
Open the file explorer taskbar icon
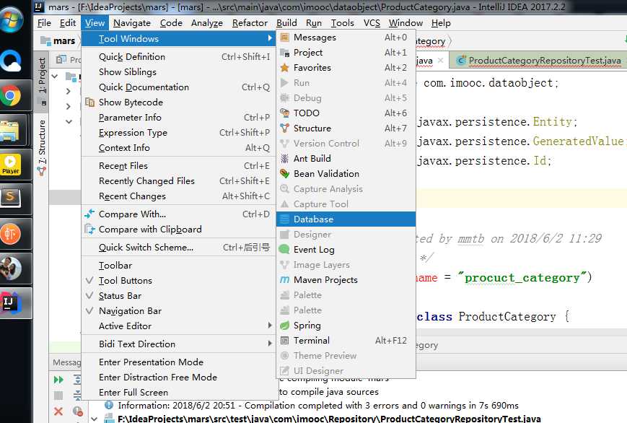click(10, 131)
